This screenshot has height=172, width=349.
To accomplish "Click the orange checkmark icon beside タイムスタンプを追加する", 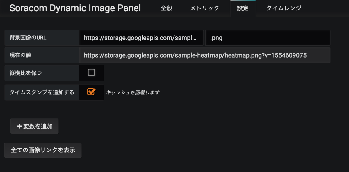I will (x=91, y=92).
